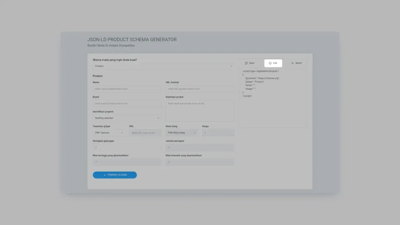Expand the Pilih Mata Uang currency dropdown
400x225 pixels.
pyautogui.click(x=182, y=133)
